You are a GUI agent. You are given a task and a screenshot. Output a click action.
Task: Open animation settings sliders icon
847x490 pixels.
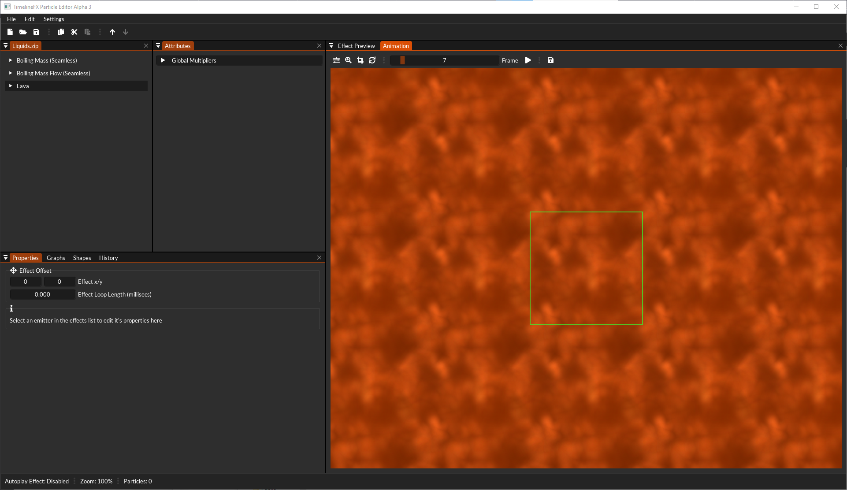click(x=336, y=60)
